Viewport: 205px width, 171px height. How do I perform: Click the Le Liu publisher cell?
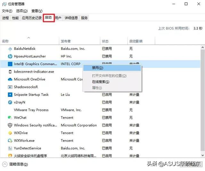tap(65, 95)
